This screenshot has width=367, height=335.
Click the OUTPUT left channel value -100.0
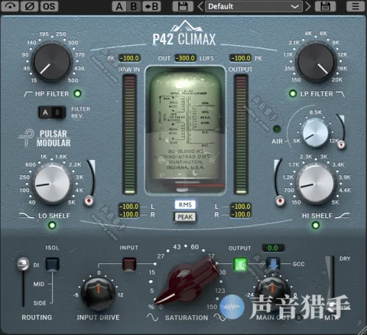tap(241, 207)
